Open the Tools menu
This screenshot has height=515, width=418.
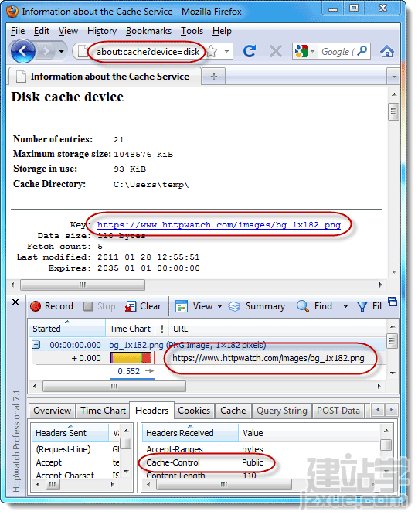click(192, 31)
